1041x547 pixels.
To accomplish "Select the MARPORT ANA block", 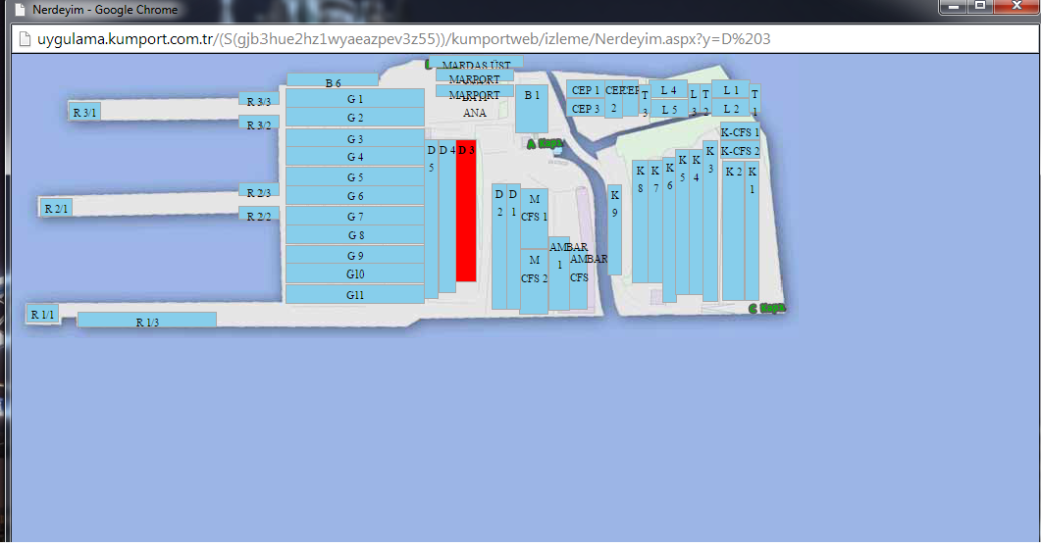I will coord(474,92).
